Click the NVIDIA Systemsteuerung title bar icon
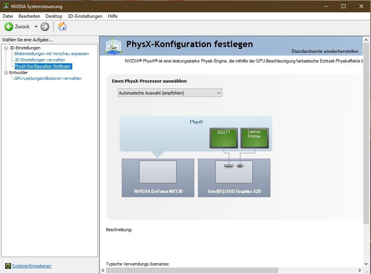The height and width of the screenshot is (274, 371). click(x=6, y=6)
